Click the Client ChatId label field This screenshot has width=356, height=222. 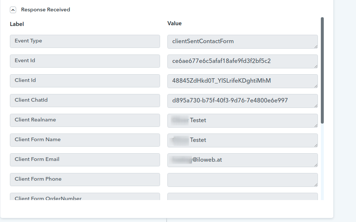pyautogui.click(x=85, y=101)
